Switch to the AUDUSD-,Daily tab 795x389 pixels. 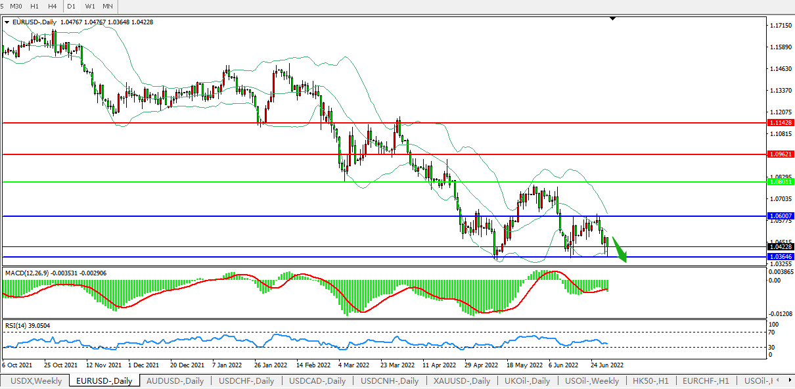click(x=175, y=381)
